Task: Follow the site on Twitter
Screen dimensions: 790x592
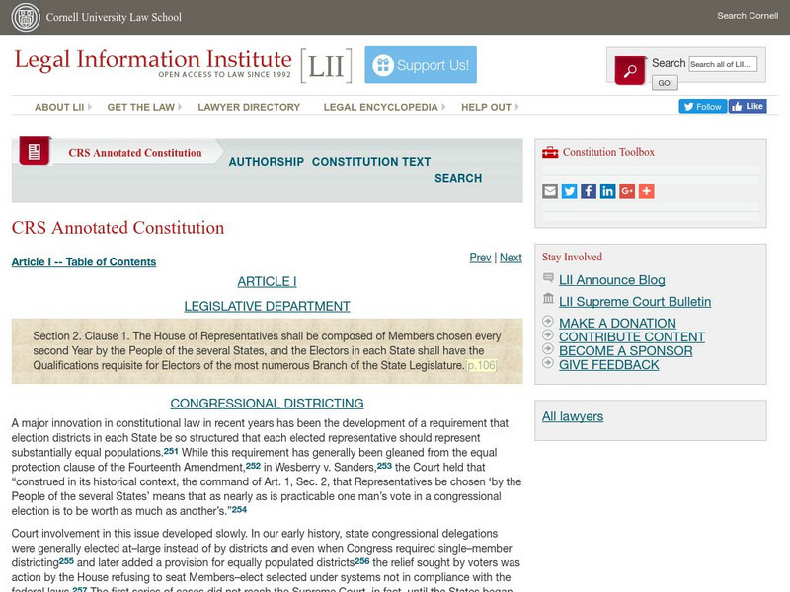Action: click(x=703, y=106)
